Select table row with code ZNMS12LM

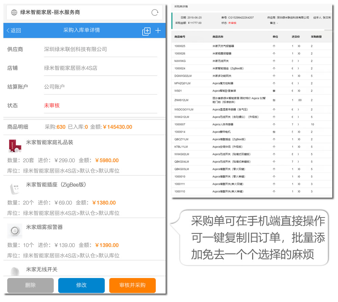coord(252,100)
